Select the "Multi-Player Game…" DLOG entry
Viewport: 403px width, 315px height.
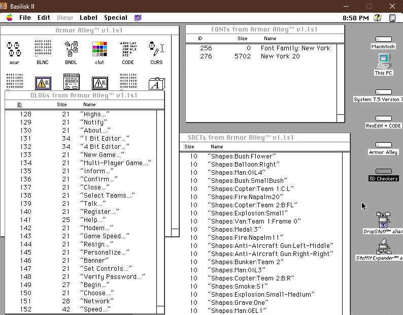[x=116, y=163]
